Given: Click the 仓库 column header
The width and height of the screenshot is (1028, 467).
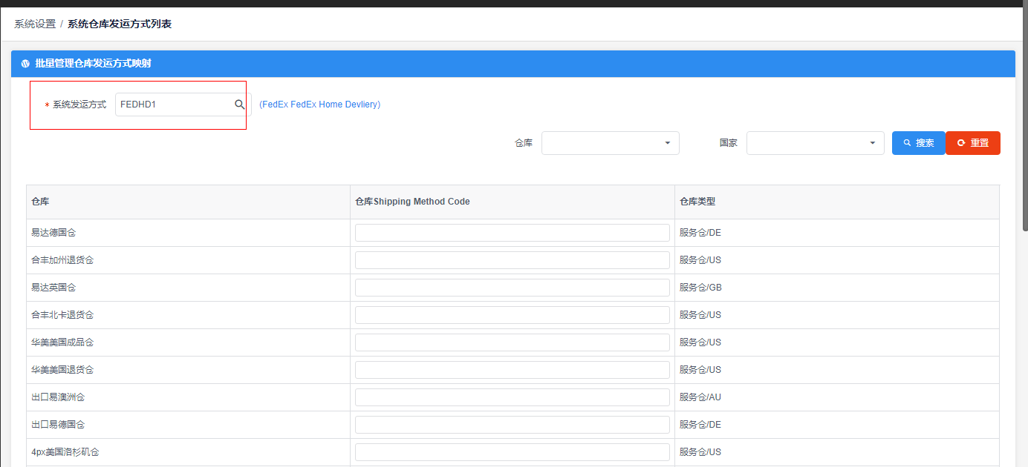Looking at the screenshot, I should 188,202.
